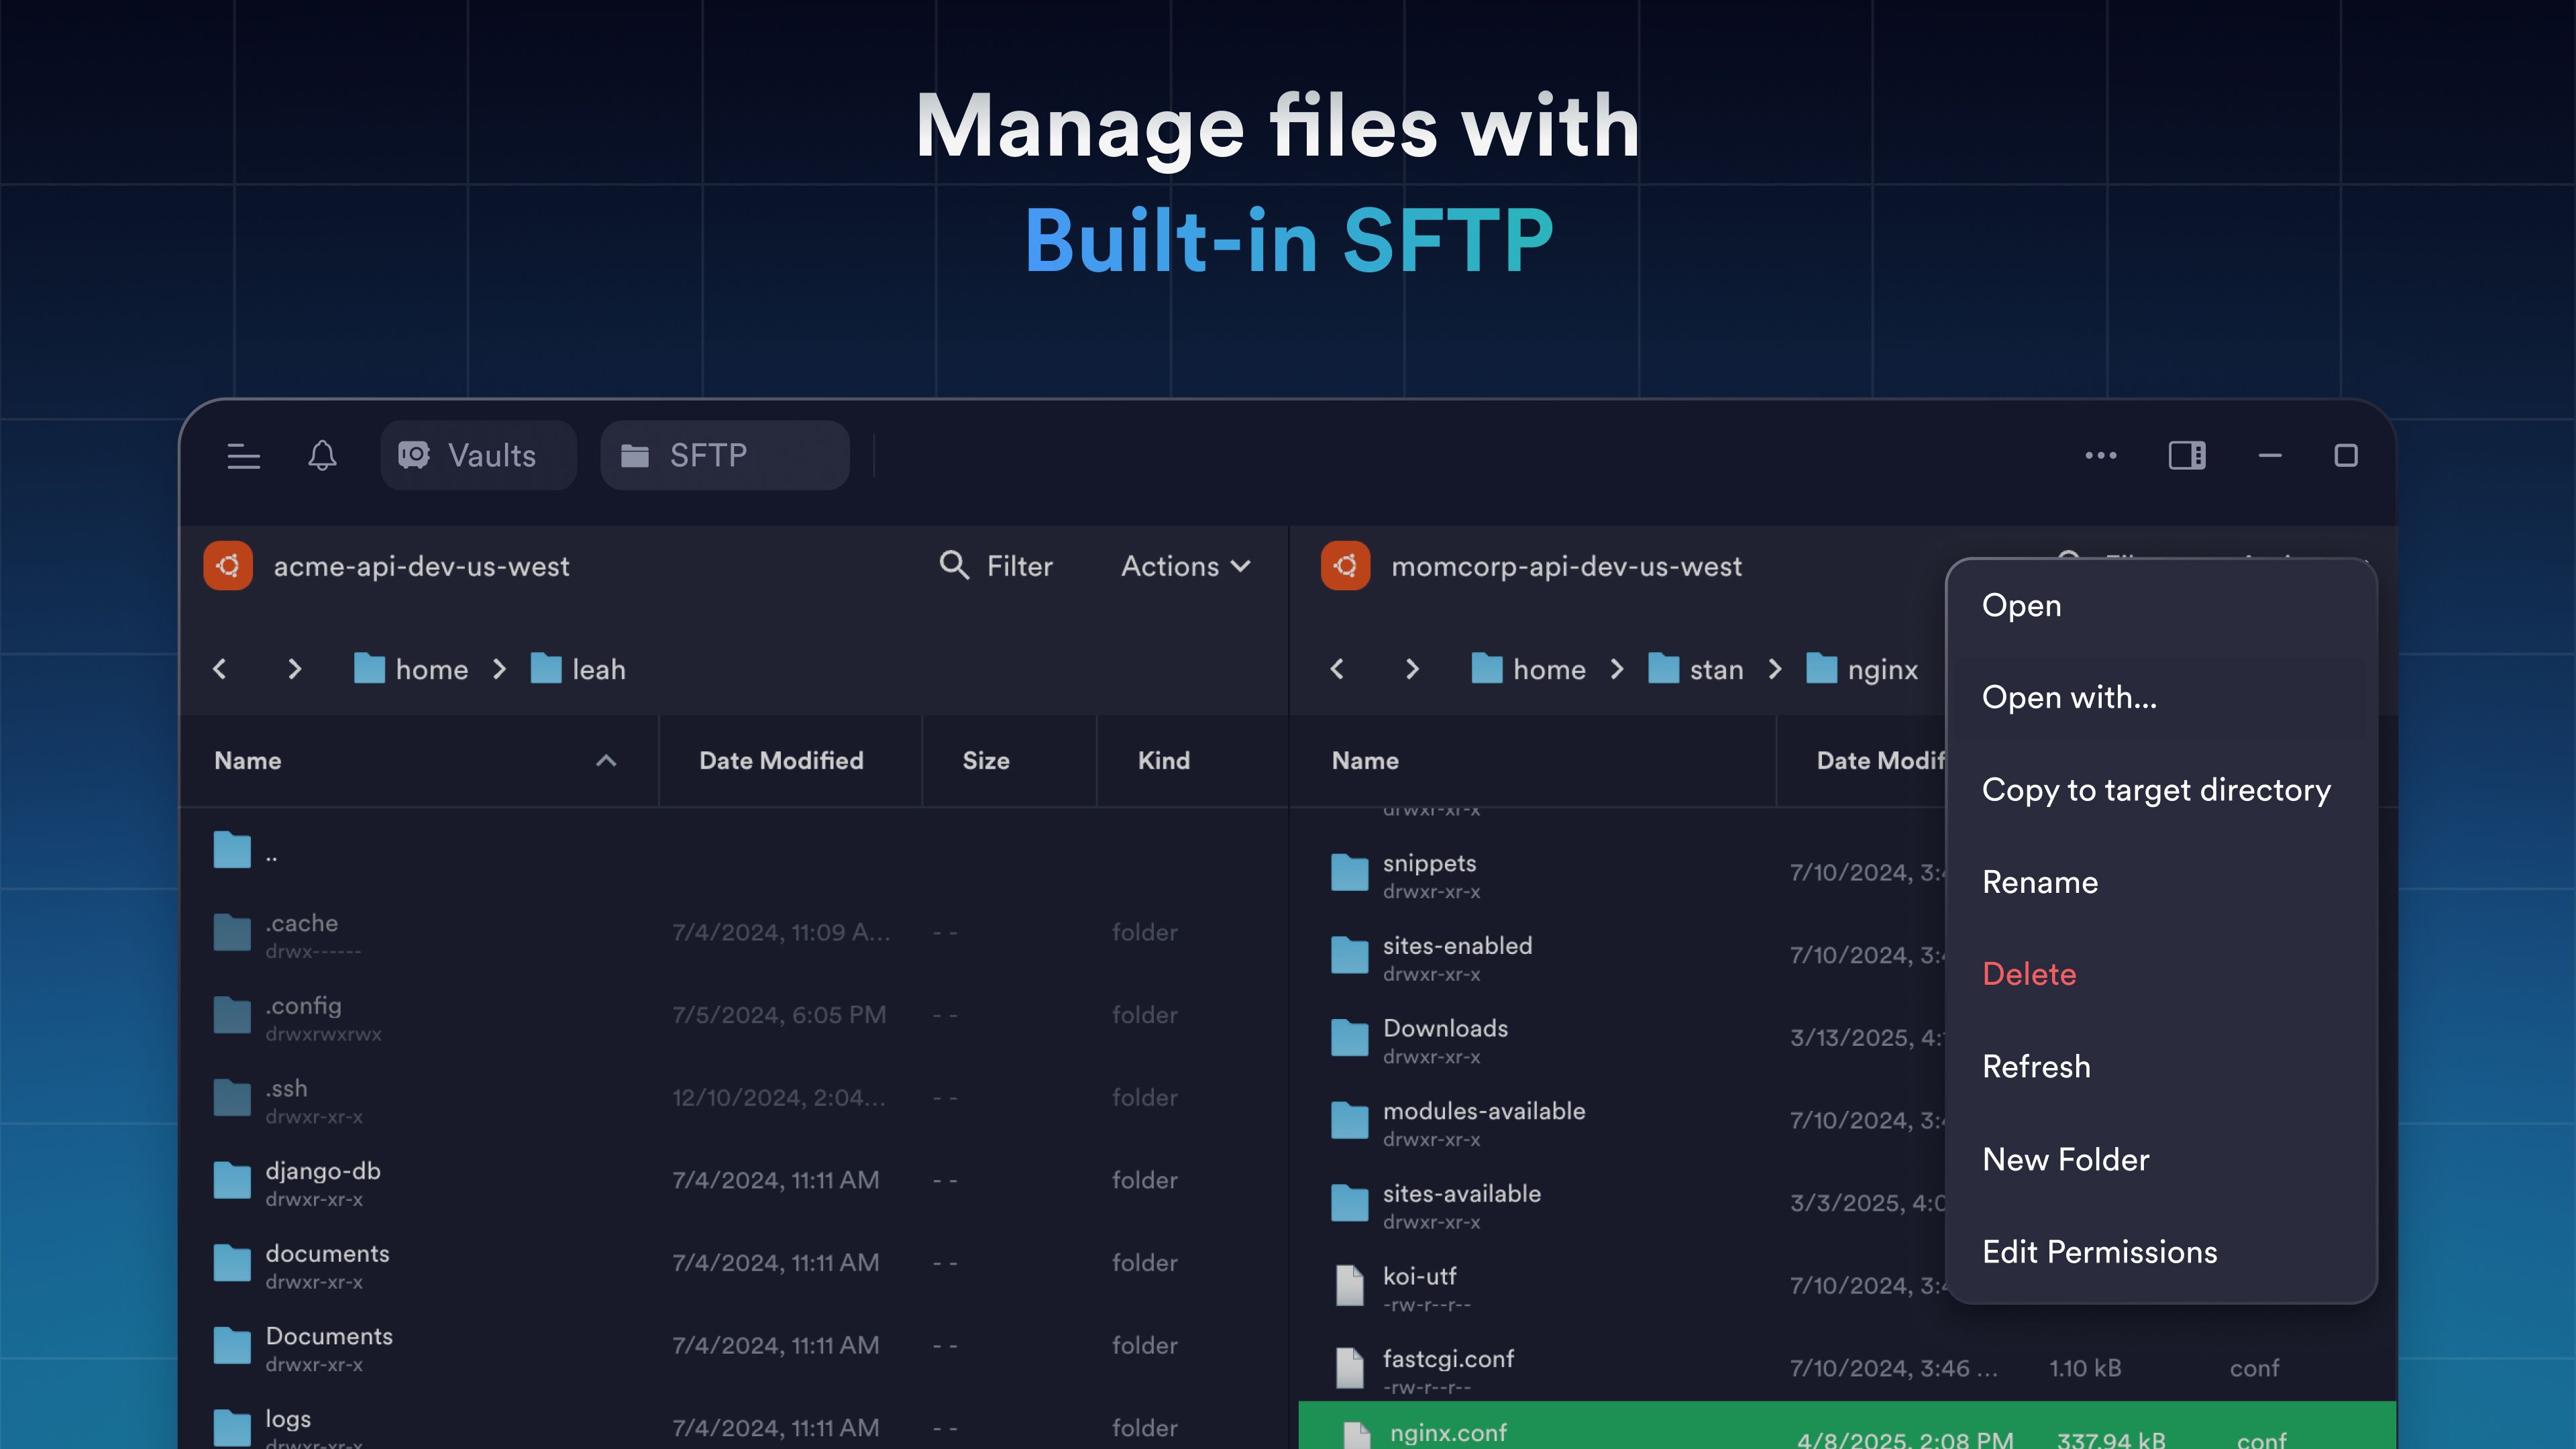Click the vault icon on the Vaults tab
Screen dimensions: 2576x1449
[415, 455]
